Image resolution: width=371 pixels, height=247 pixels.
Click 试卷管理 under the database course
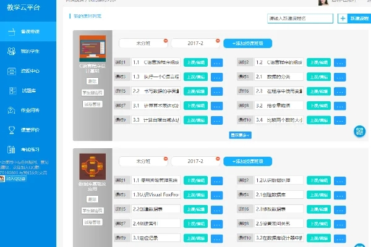(92, 222)
